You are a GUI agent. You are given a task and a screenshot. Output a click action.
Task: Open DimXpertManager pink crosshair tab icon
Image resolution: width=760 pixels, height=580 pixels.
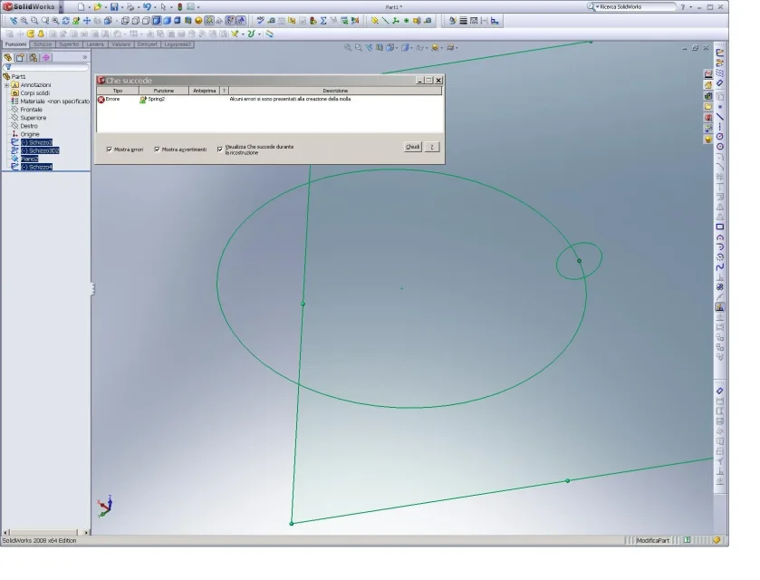point(46,57)
